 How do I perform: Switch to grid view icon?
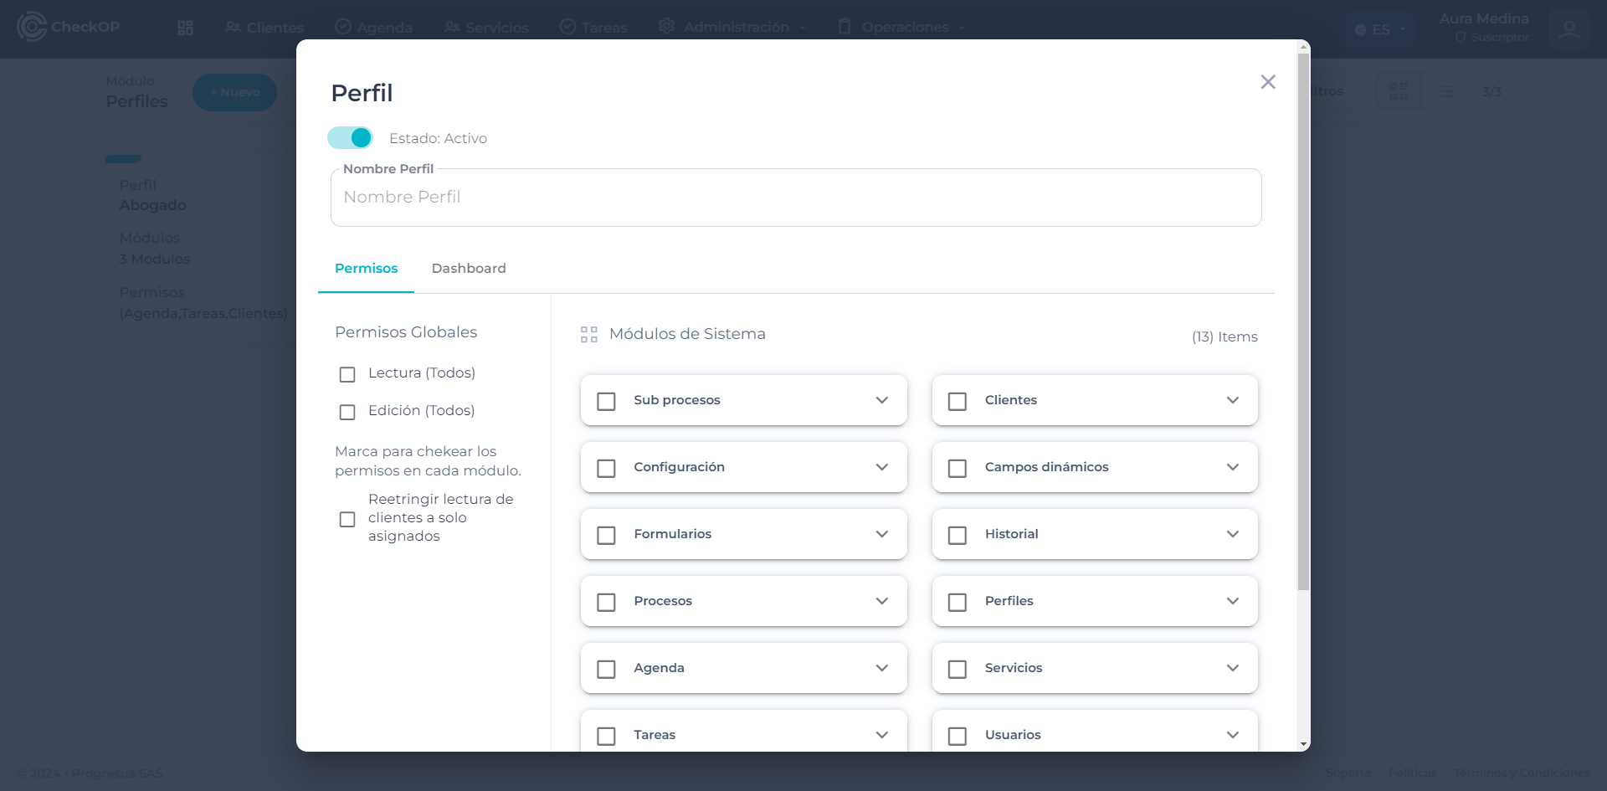(x=1398, y=91)
